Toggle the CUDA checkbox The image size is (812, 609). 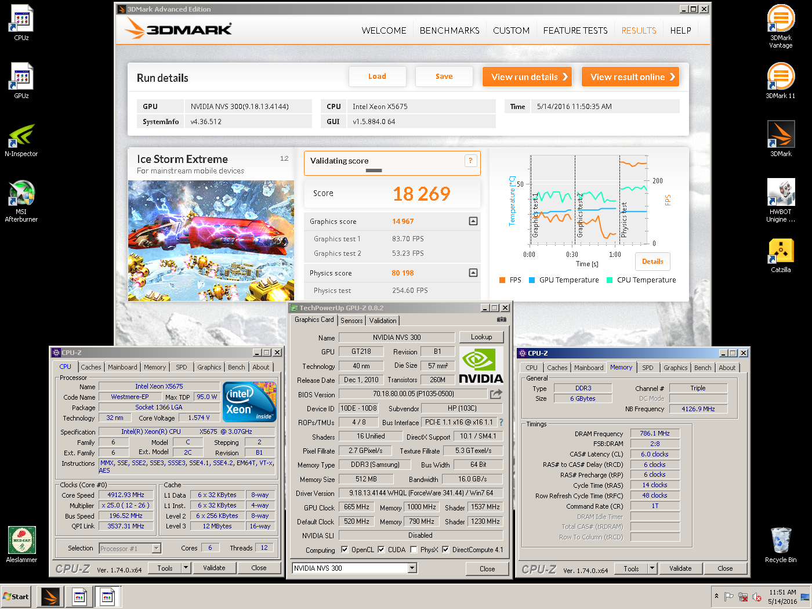(x=381, y=549)
